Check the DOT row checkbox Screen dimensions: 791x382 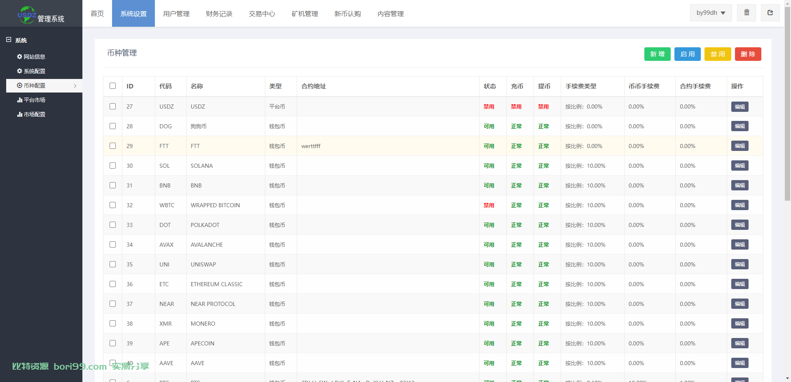click(x=113, y=225)
